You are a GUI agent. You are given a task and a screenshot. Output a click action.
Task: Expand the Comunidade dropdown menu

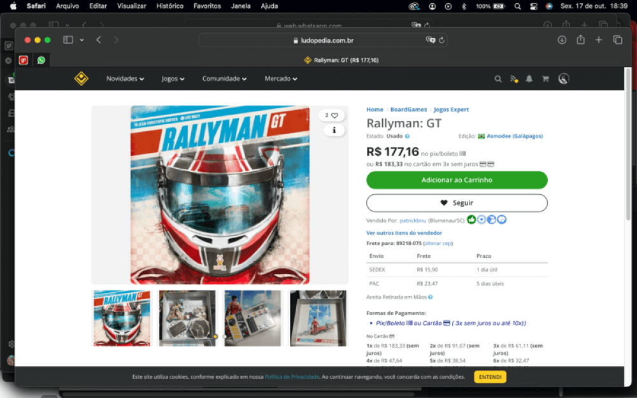(x=224, y=79)
